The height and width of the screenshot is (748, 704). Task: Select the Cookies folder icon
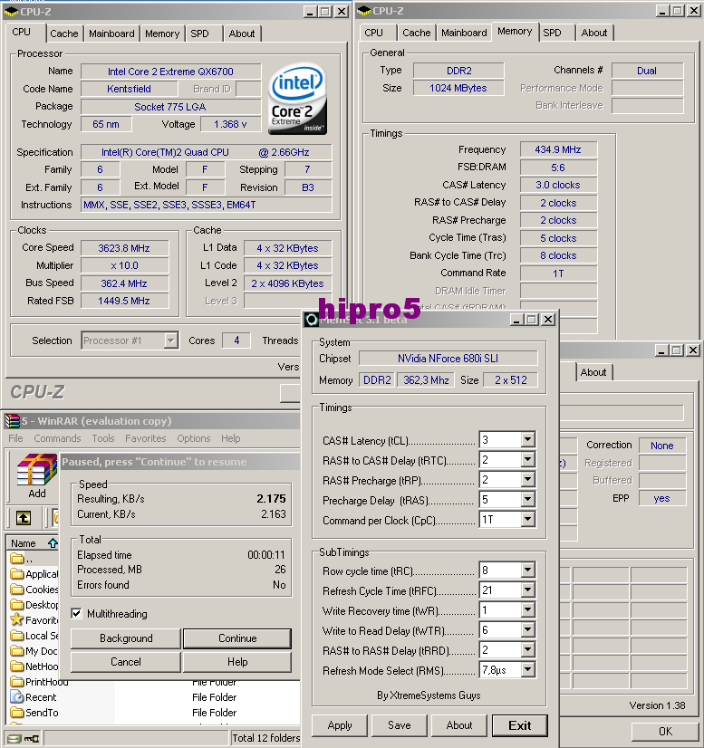click(17, 590)
